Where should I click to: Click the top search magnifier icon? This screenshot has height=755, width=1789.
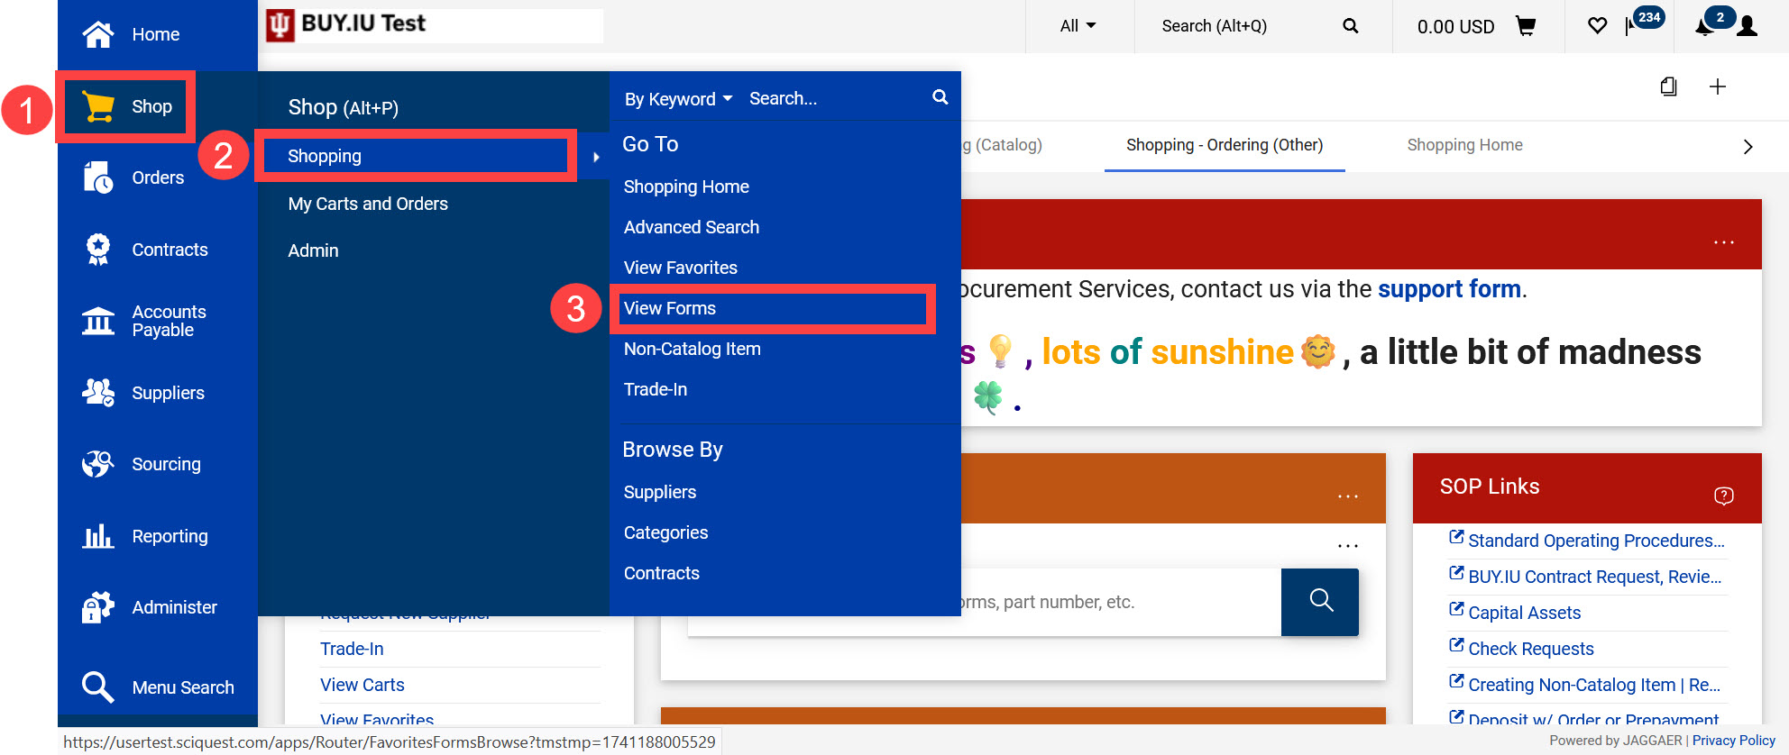pos(1350,26)
